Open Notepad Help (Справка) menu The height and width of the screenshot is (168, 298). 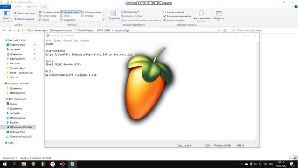coord(85,41)
